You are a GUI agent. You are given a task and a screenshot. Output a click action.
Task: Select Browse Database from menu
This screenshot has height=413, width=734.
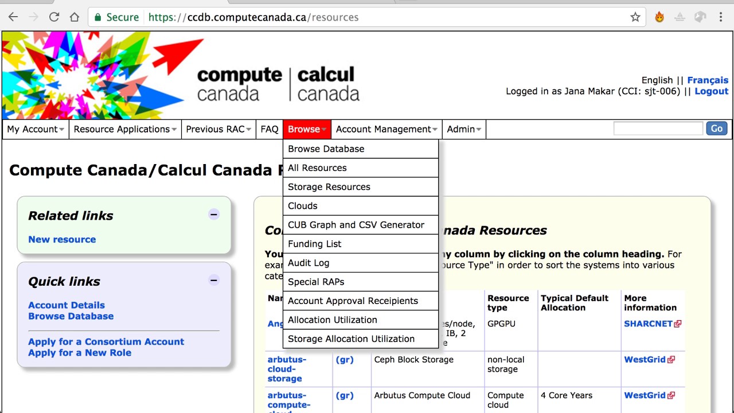click(361, 149)
